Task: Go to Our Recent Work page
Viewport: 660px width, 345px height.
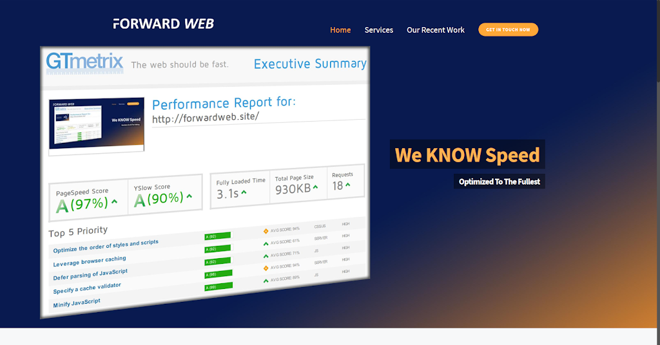Action: click(436, 30)
